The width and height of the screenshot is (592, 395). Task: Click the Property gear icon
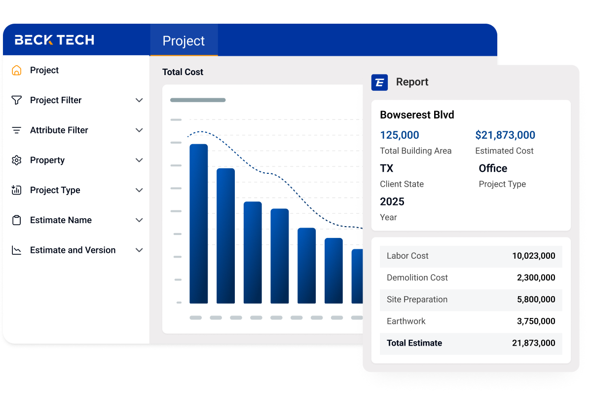[17, 160]
